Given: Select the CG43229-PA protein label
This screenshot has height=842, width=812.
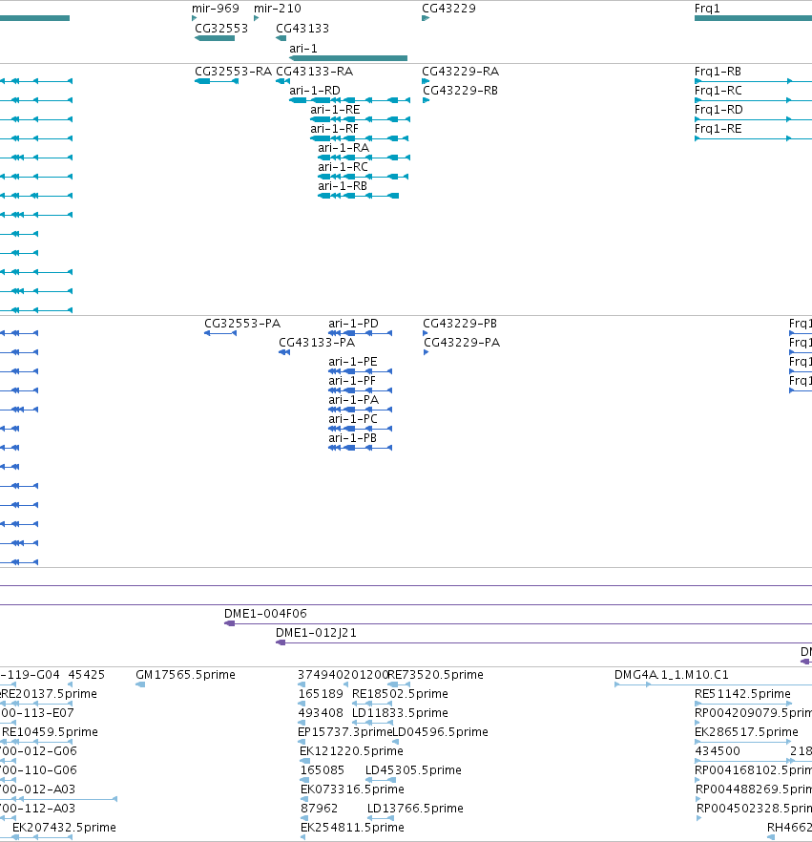Looking at the screenshot, I should pos(462,343).
